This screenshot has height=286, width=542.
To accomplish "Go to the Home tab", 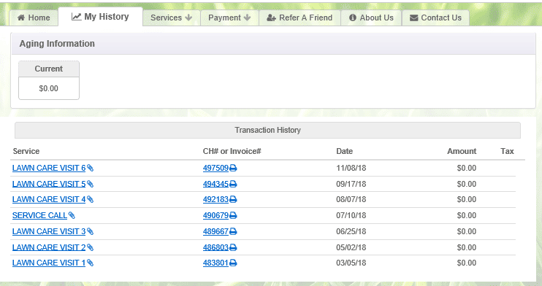I will (x=34, y=18).
